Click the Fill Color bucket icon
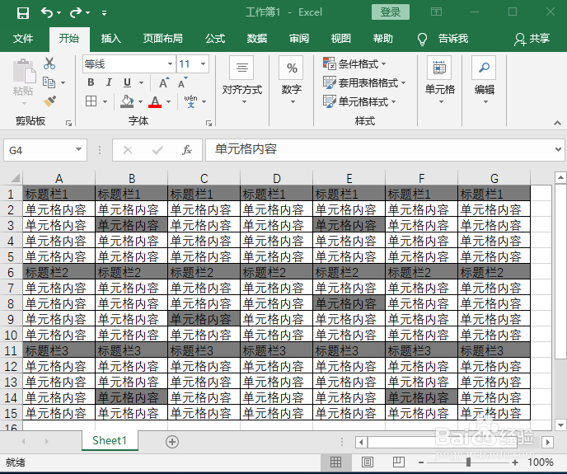The image size is (567, 474). (x=127, y=101)
